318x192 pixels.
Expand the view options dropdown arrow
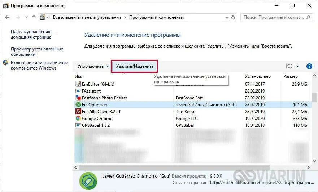(x=297, y=66)
